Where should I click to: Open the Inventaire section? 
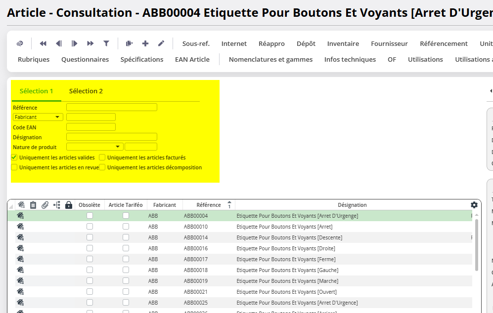(x=343, y=43)
